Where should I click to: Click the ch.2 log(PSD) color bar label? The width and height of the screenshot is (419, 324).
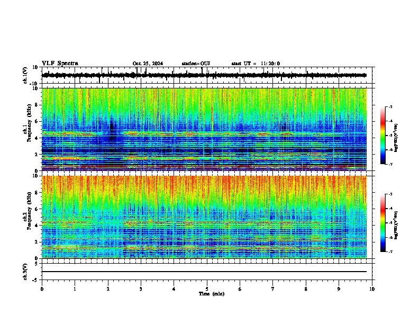pyautogui.click(x=396, y=225)
